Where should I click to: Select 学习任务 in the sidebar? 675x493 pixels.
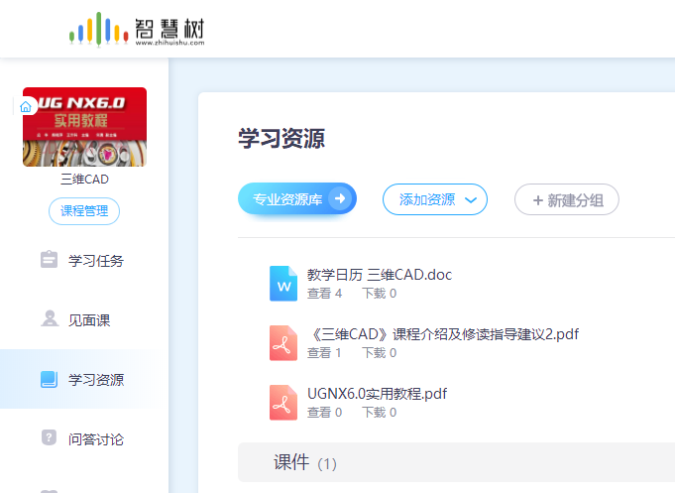coord(95,261)
